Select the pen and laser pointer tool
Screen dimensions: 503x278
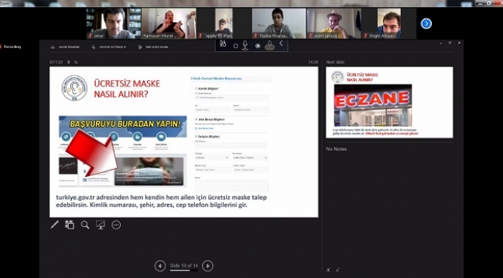tap(54, 225)
